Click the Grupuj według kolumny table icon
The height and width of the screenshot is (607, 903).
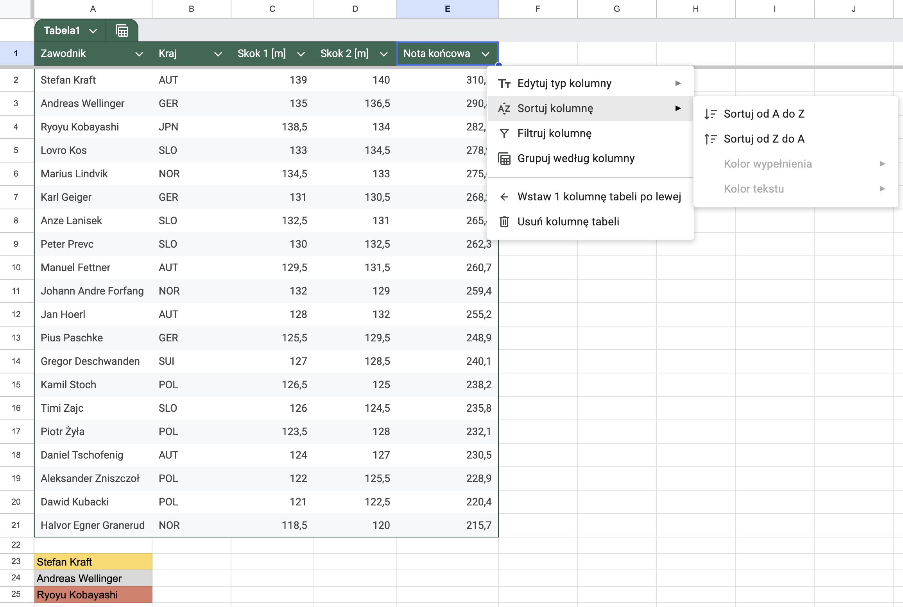point(504,159)
